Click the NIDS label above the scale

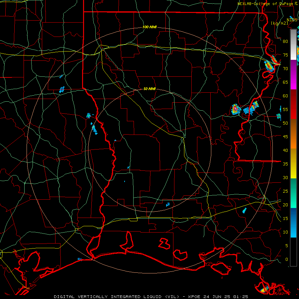click(x=292, y=20)
